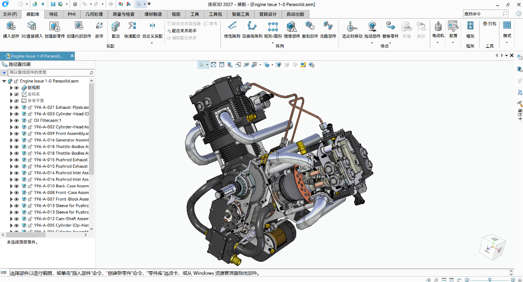
Task: Toggle visibility of 196-A-021 Exhaust-Pipes
Action: point(17,108)
